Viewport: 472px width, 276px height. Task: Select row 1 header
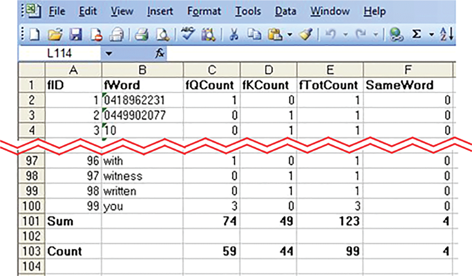(x=32, y=85)
